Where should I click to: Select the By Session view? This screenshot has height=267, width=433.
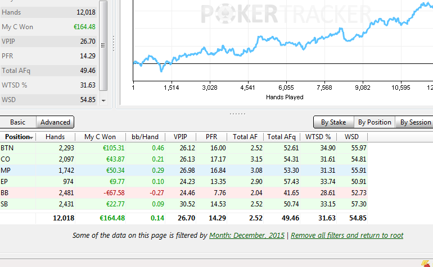pyautogui.click(x=416, y=122)
